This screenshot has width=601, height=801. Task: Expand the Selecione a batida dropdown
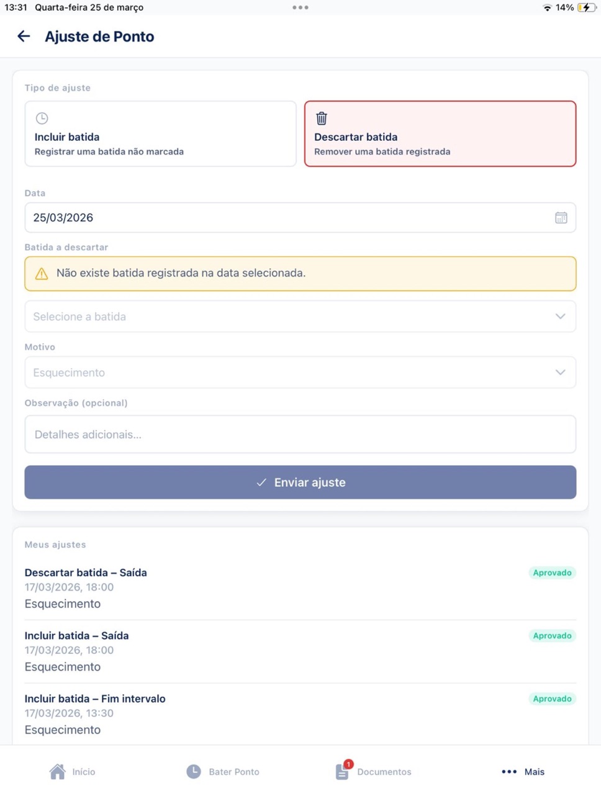(300, 317)
